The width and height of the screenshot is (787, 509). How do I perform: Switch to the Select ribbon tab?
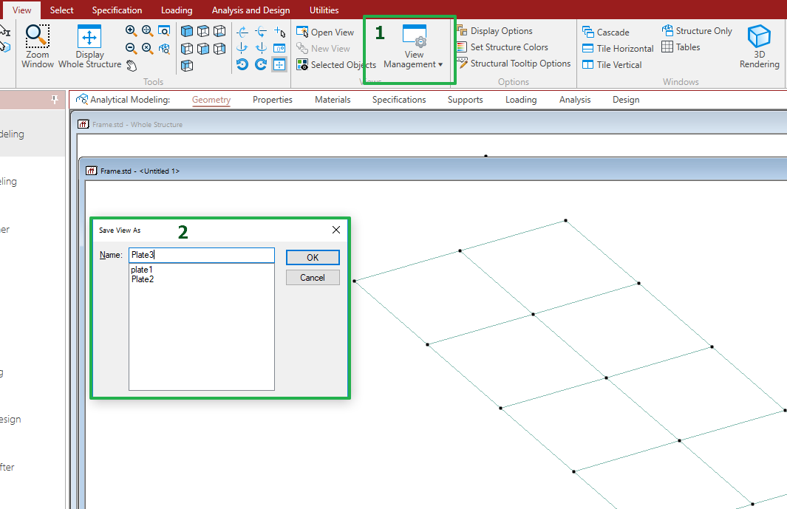(x=61, y=10)
